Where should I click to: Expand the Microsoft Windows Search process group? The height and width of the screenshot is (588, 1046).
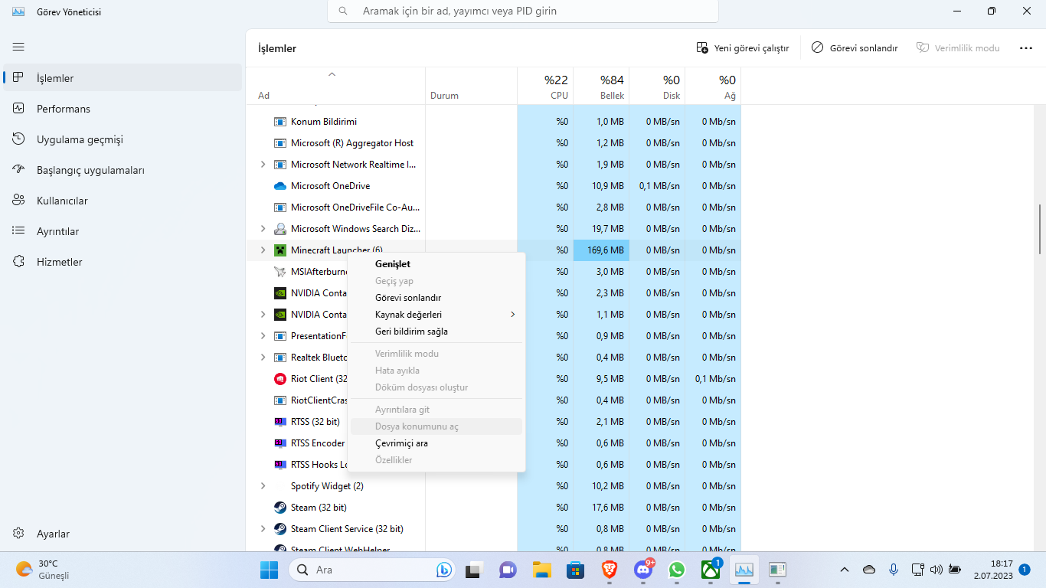pos(263,229)
